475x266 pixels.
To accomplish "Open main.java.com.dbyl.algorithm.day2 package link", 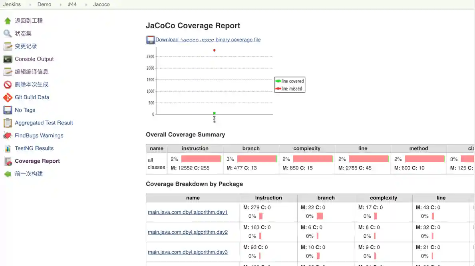I will pos(187,232).
